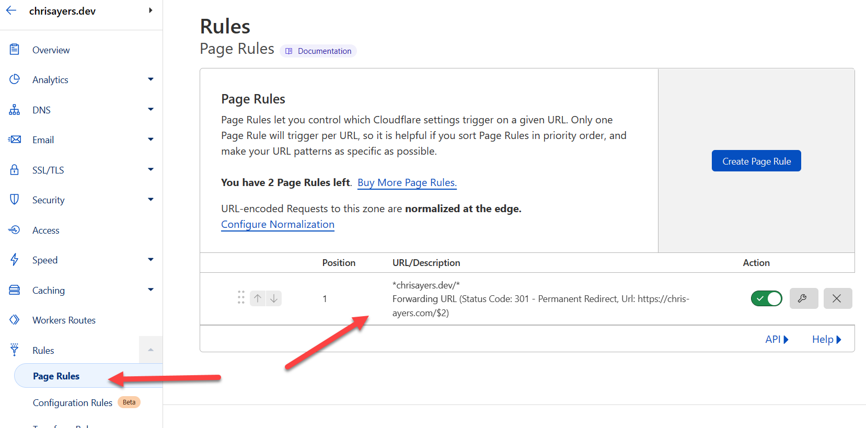Click the Overview clipboard icon
Image resolution: width=866 pixels, height=428 pixels.
point(15,50)
